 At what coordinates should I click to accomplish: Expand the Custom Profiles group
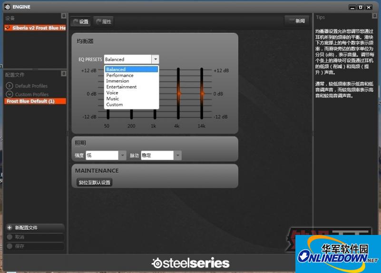click(9, 94)
